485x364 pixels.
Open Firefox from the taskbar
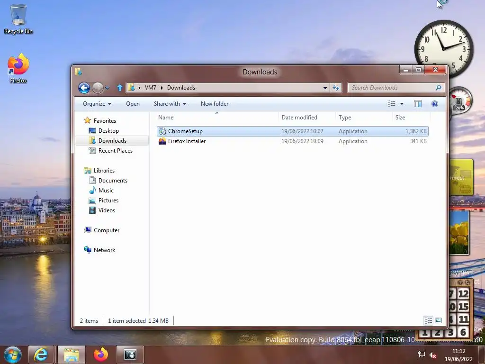tap(101, 355)
